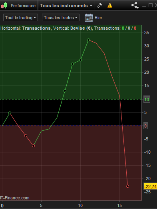Screen dimensions: 157x209
Task: Click the 35 value on vertical axis
Action: (147, 32)
